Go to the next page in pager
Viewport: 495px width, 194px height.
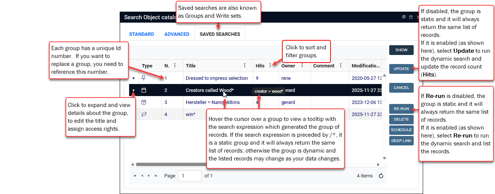tap(149, 176)
